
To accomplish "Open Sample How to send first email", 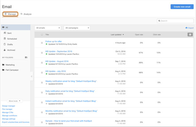I will (69, 121).
